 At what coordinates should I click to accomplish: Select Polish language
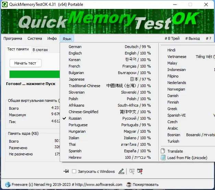tap(109, 99)
